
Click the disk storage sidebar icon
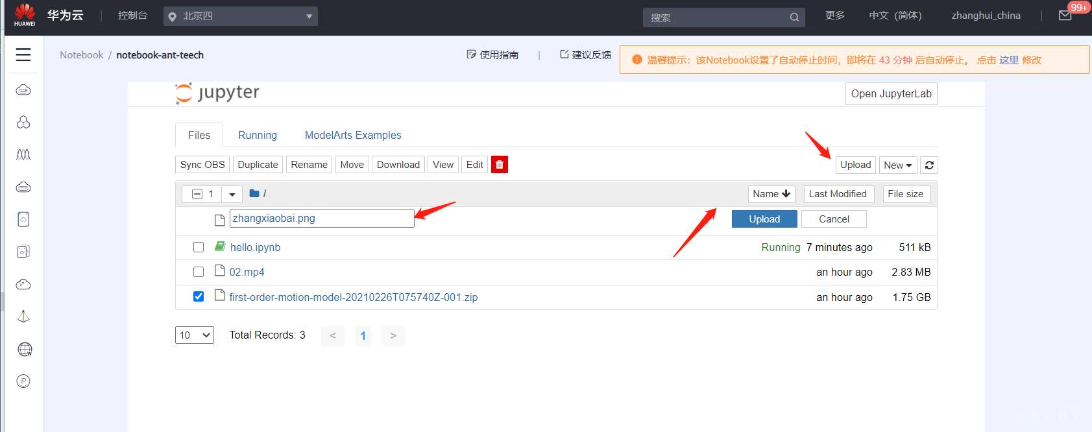point(23,219)
